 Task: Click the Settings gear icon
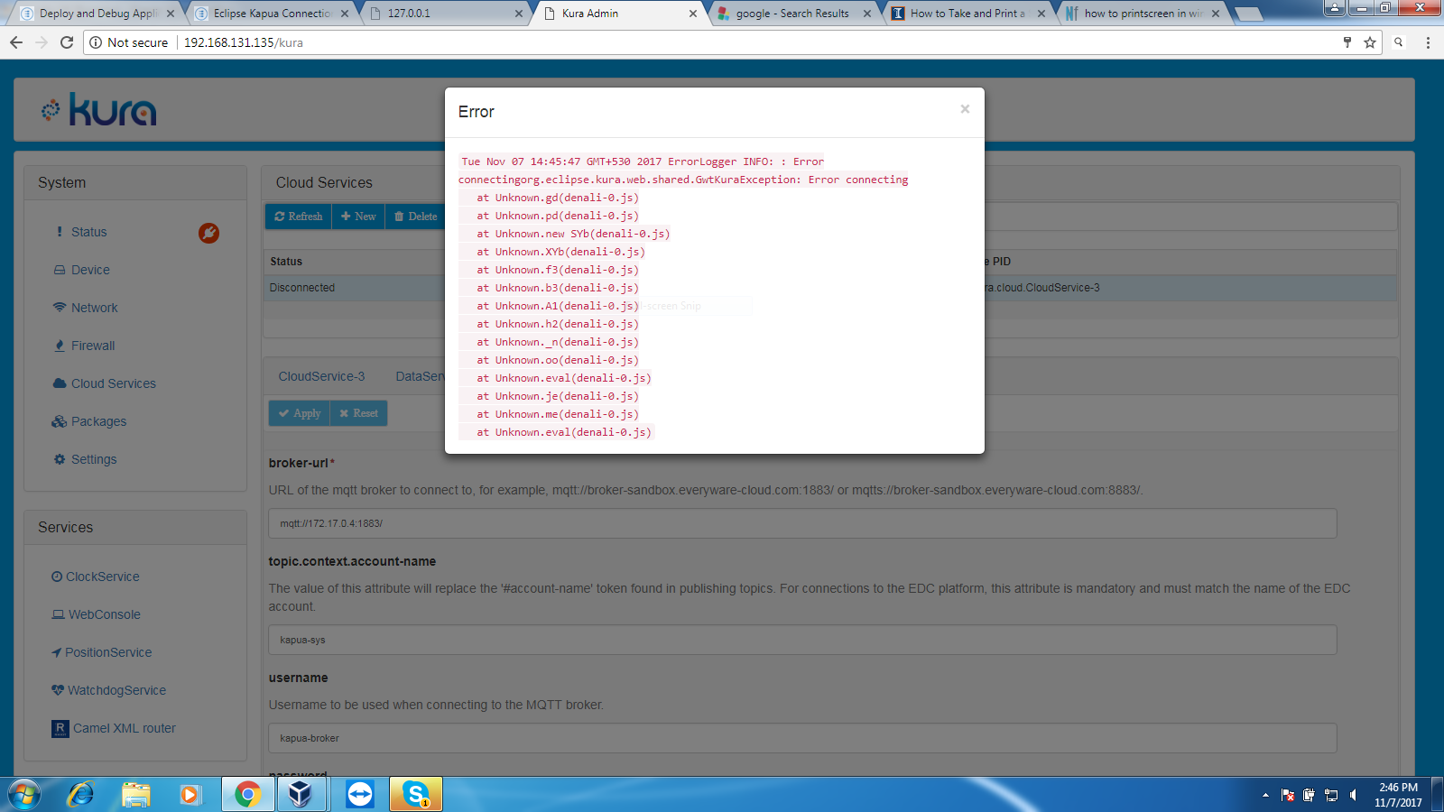[60, 459]
